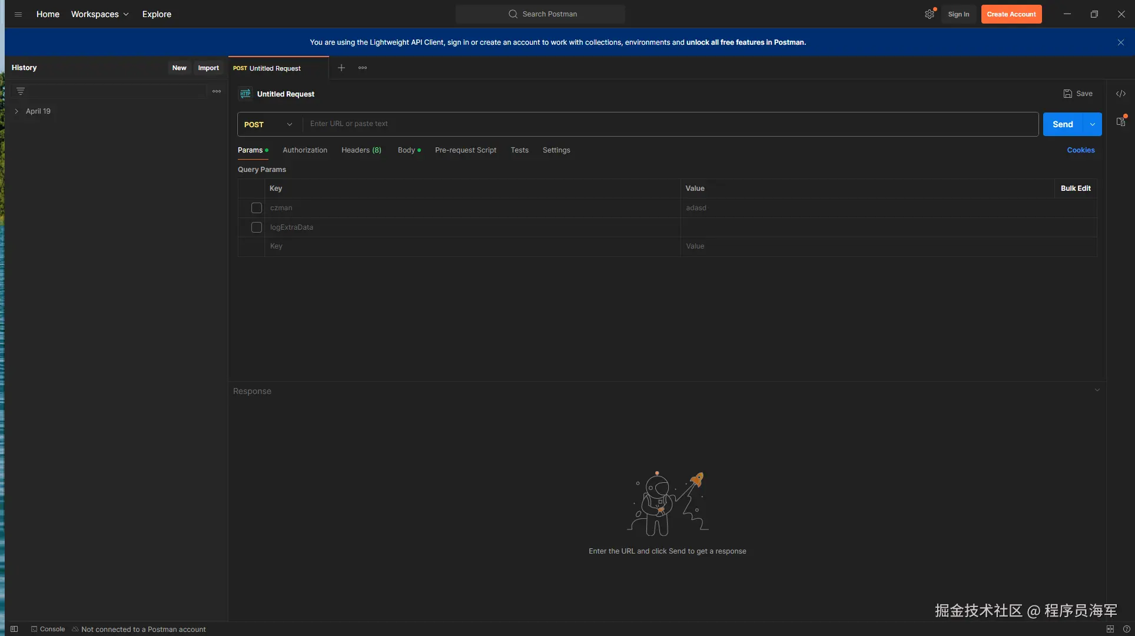Enable the logExtraData param checkbox
The width and height of the screenshot is (1135, 636).
point(256,227)
